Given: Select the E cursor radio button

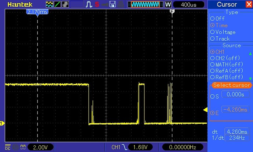Looking at the screenshot, I should pos(212,113).
